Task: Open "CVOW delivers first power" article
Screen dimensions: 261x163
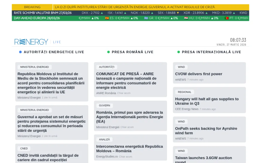Action: (x=199, y=74)
